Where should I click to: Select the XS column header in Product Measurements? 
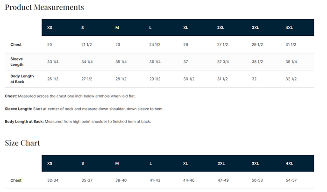coord(50,27)
